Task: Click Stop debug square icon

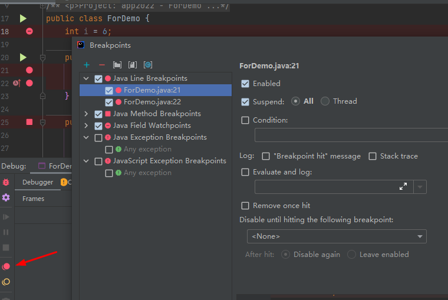Action: click(6, 248)
